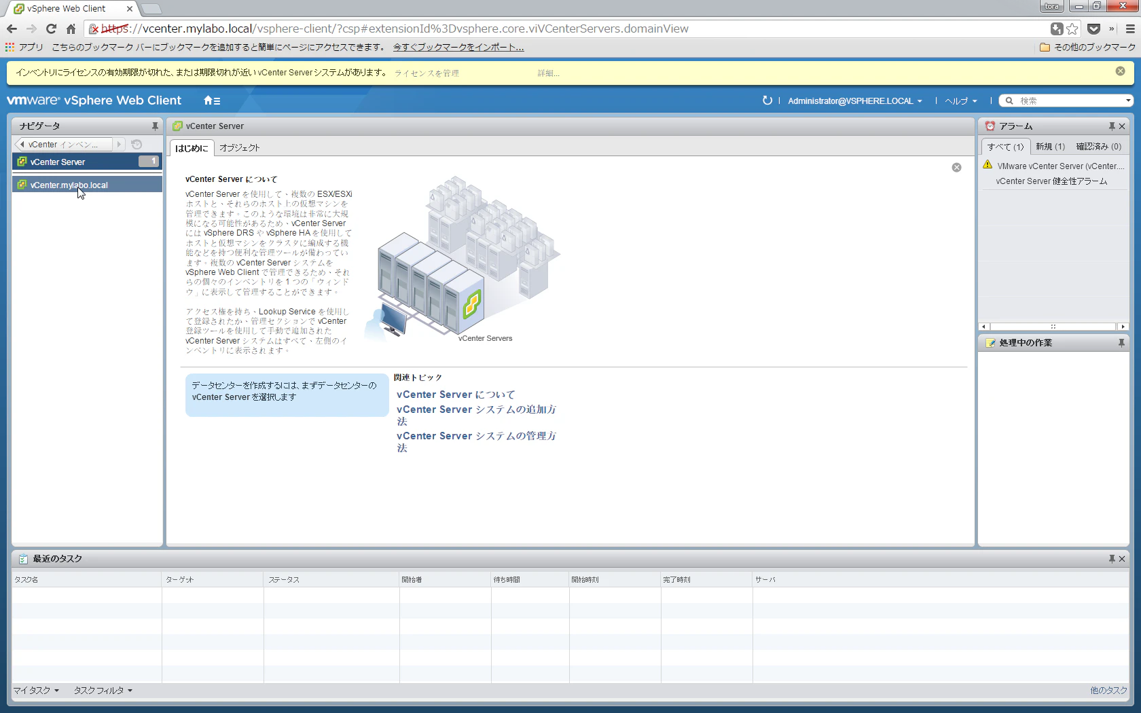Screen dimensions: 1141x713
Task: Click Chrome back navigation arrow
Action: pyautogui.click(x=12, y=29)
